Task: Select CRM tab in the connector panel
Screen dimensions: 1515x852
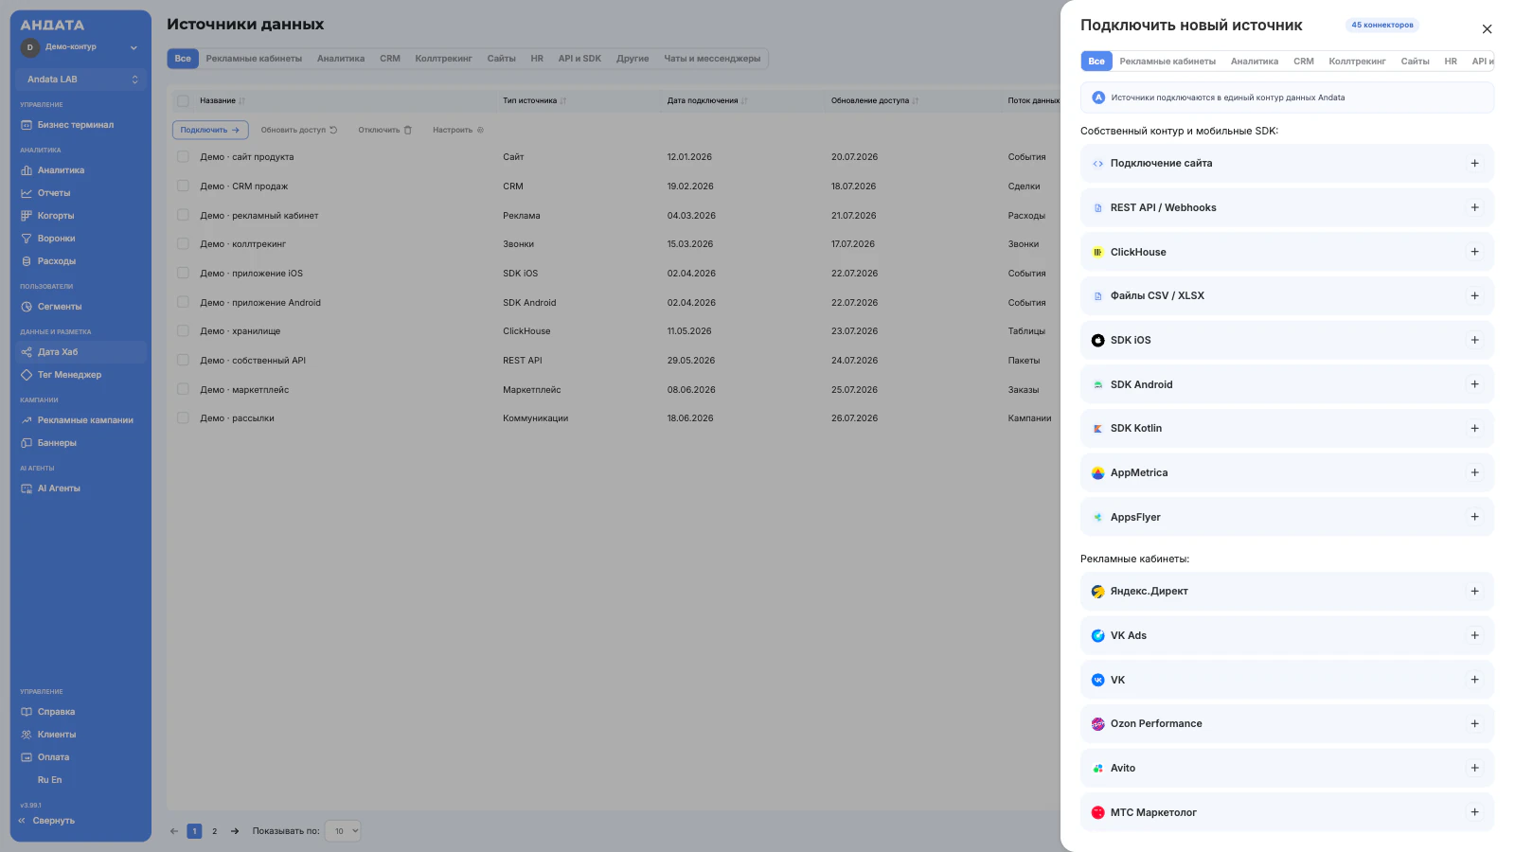Action: 1304,62
